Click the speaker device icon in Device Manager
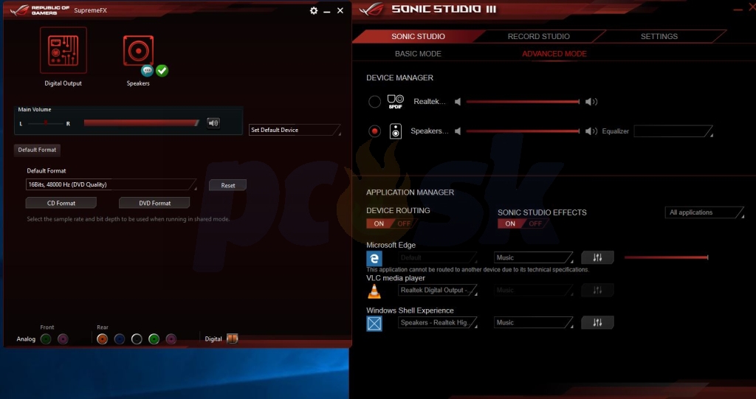Screen dimensions: 756x399 [396, 131]
